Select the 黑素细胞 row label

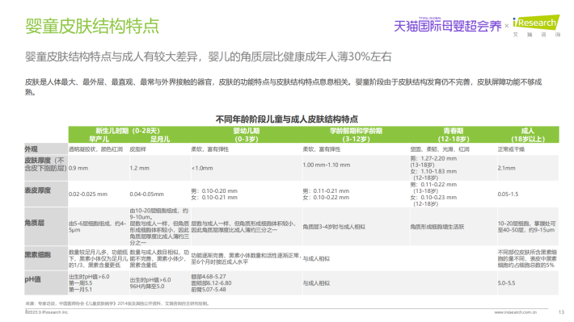click(x=38, y=255)
